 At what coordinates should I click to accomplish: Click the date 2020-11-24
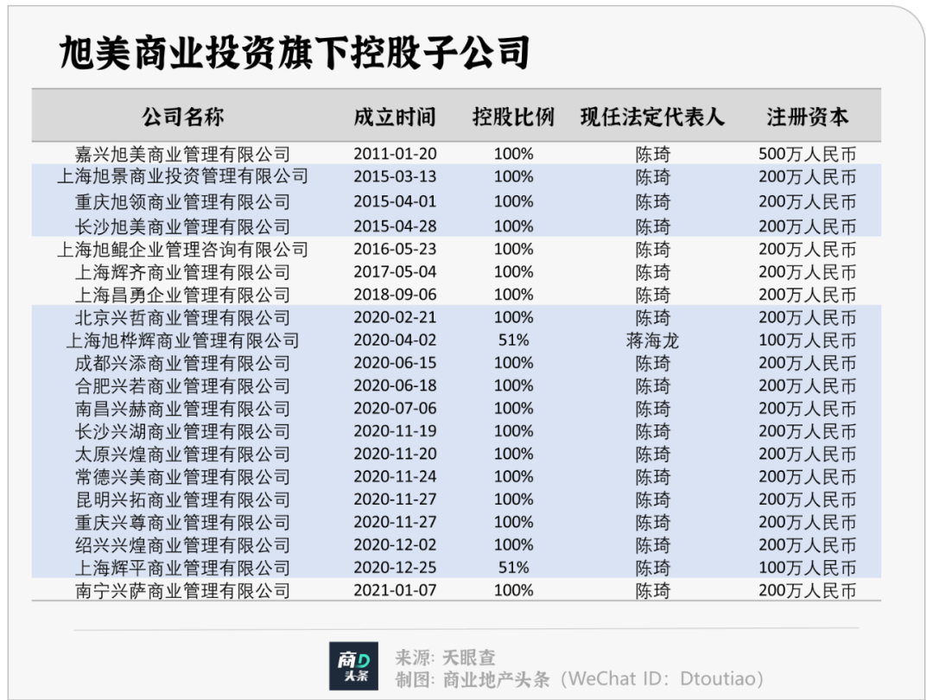pyautogui.click(x=395, y=476)
